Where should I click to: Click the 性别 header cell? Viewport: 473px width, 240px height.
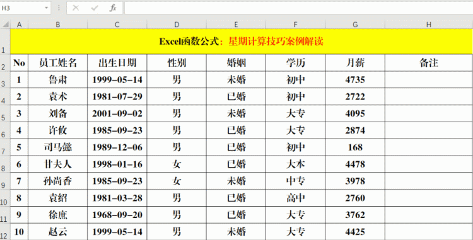[x=177, y=63]
